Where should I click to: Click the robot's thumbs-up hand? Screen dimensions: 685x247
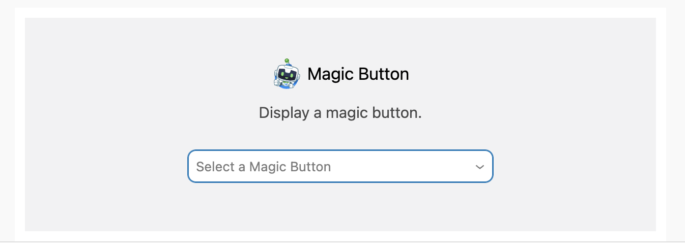click(277, 80)
